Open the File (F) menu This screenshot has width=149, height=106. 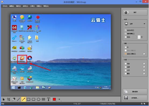click(5, 6)
